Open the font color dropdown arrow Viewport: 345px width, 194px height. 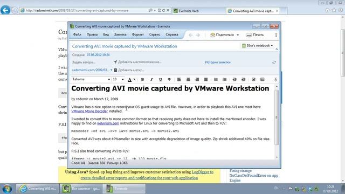click(134, 79)
